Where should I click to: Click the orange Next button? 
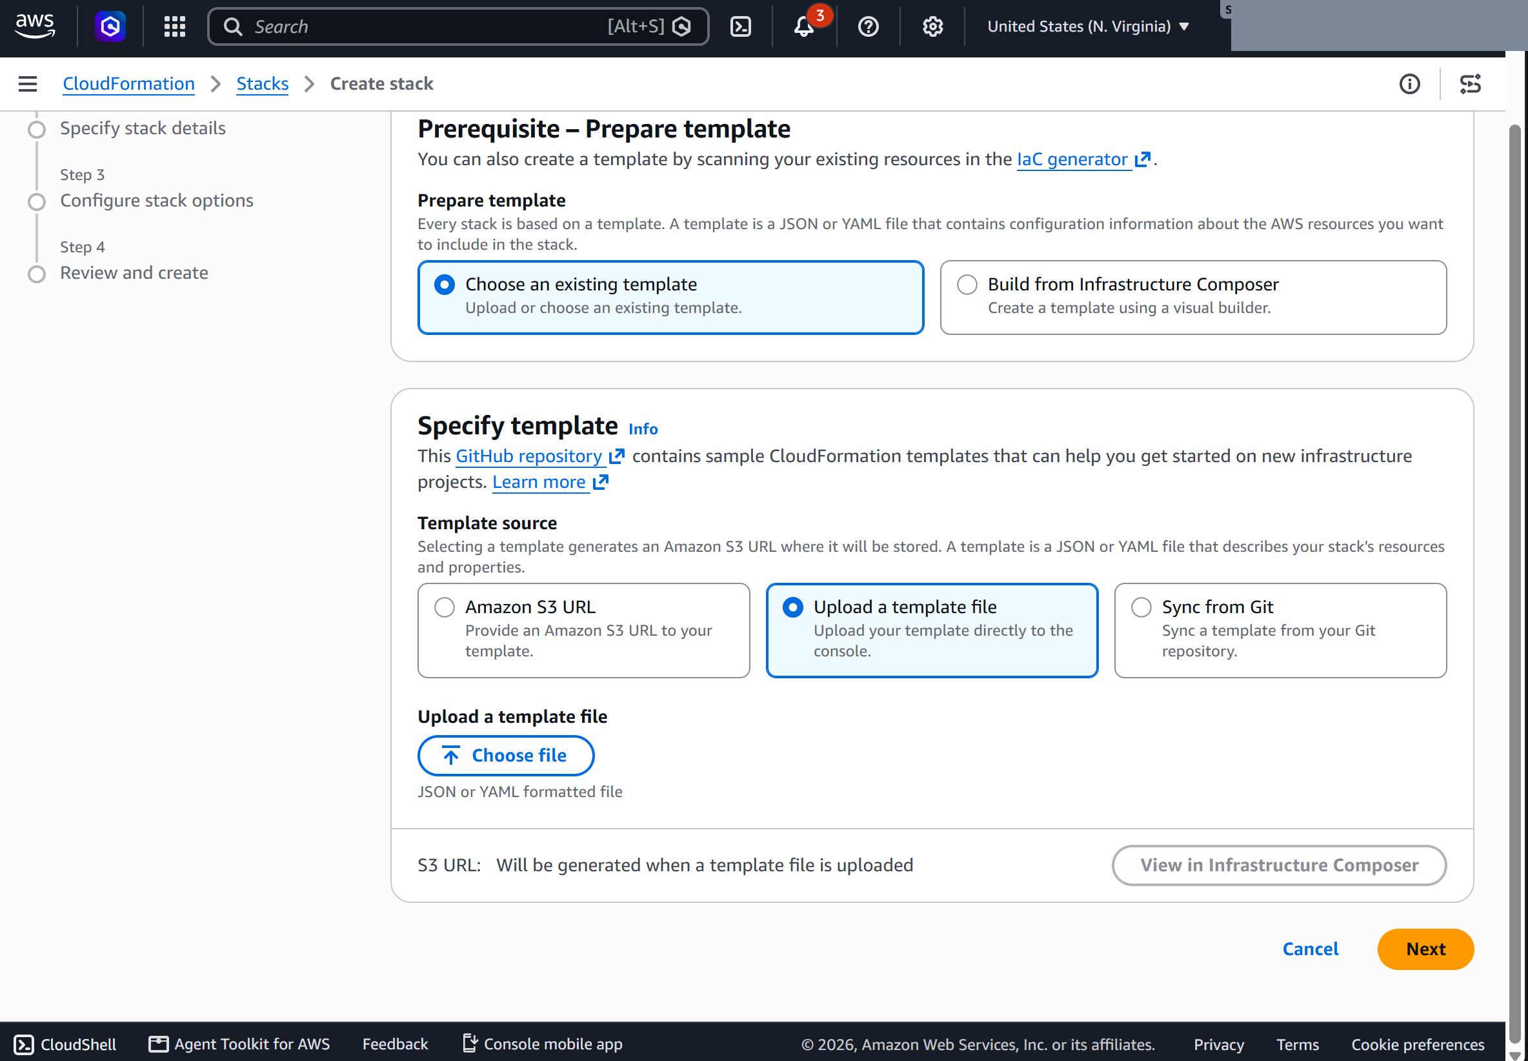coord(1425,949)
